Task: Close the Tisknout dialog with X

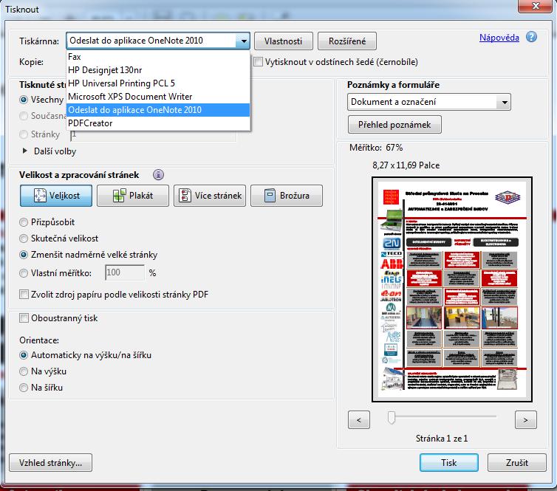Action: (536, 6)
